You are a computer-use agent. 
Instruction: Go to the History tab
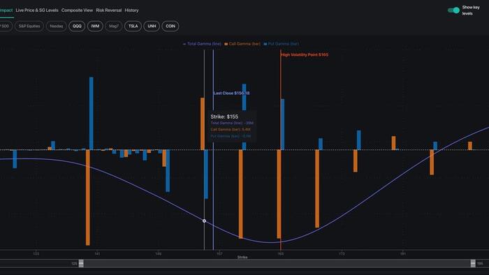click(x=131, y=10)
